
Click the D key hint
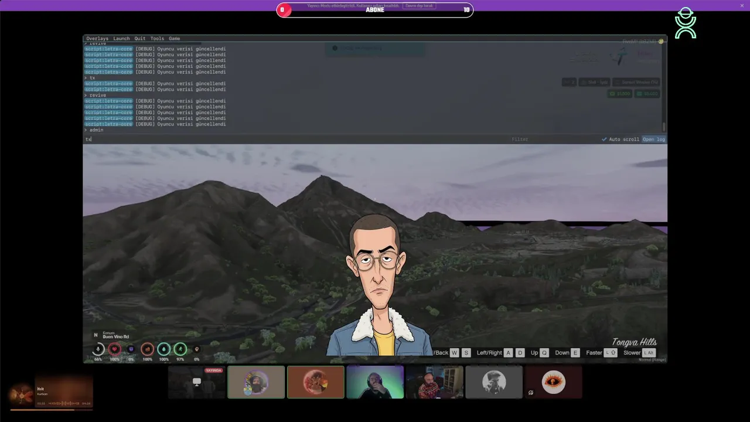(520, 353)
